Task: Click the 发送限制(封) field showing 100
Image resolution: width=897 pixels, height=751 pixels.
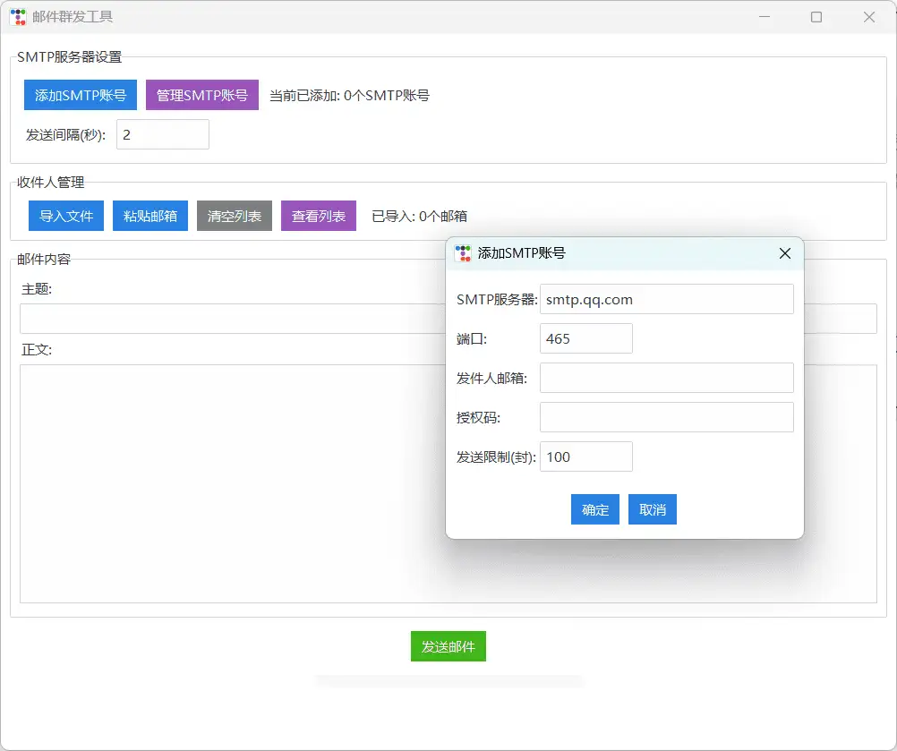Action: pos(585,457)
